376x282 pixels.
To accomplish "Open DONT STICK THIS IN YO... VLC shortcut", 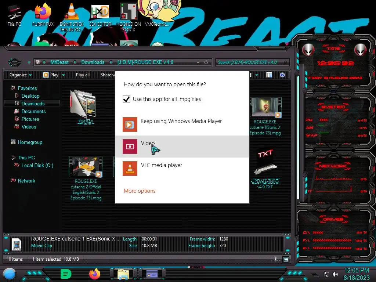I will (72, 17).
